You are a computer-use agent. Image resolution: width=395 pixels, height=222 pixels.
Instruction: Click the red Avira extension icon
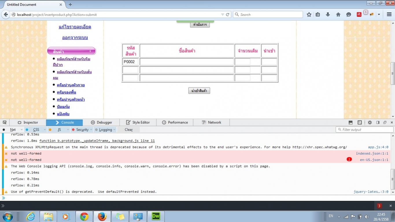tap(359, 14)
